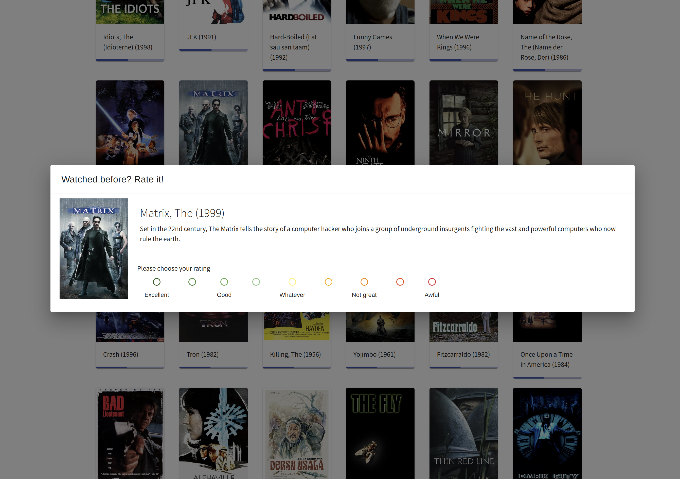Image resolution: width=680 pixels, height=479 pixels.
Task: Click the Tron poster image
Action: click(213, 327)
